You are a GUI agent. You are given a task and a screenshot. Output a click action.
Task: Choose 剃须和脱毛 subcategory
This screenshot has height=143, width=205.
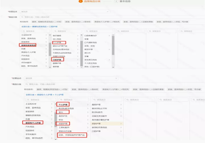pos(97,112)
